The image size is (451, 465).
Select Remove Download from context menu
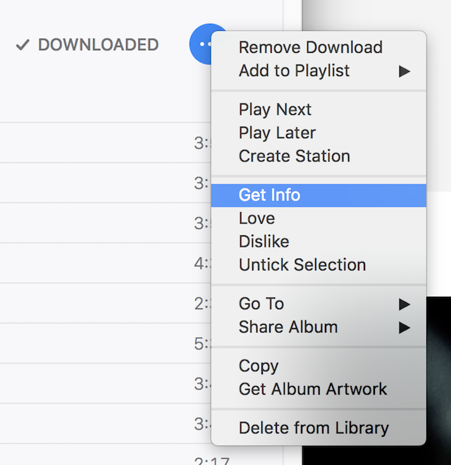[310, 48]
